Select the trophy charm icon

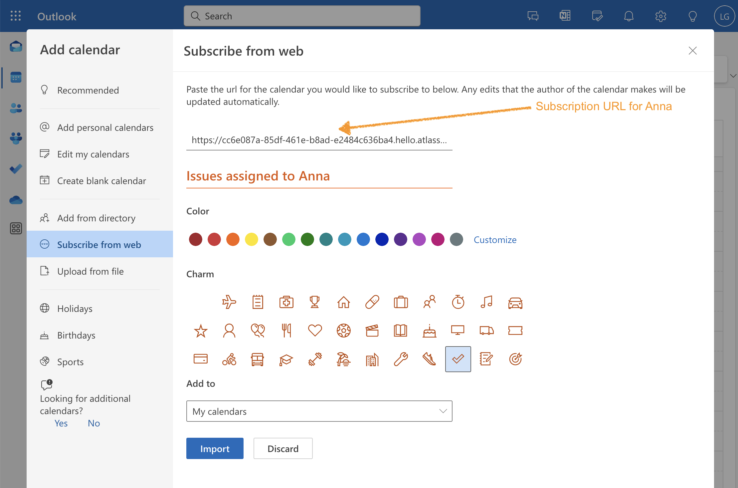point(315,302)
